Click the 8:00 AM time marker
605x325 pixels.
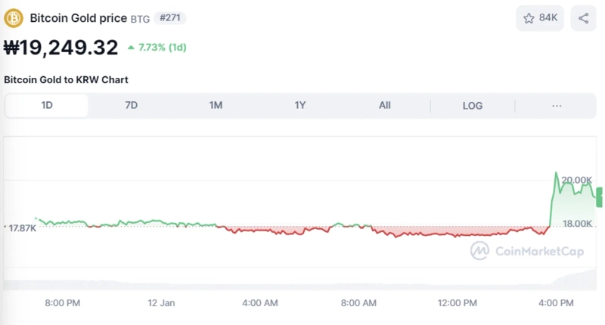pyautogui.click(x=358, y=303)
